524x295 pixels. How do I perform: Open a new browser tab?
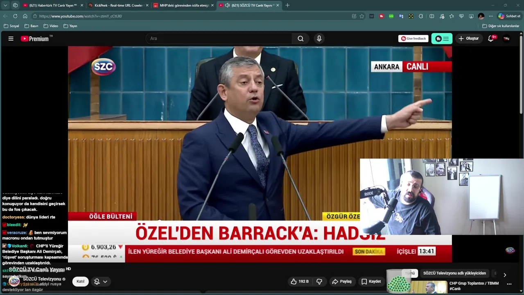tap(287, 5)
